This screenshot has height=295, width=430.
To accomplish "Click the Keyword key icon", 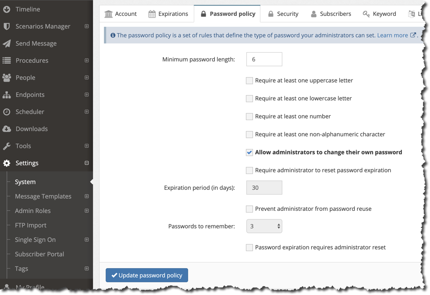I will tap(366, 14).
